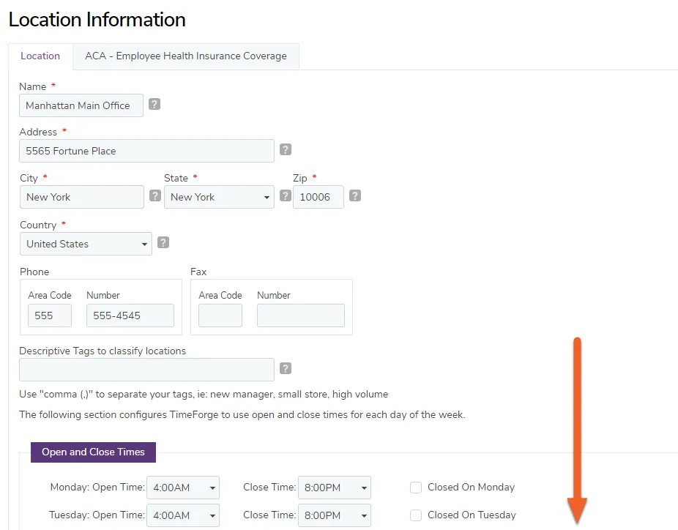The height and width of the screenshot is (530, 678).
Task: Select the Location Information heading text
Action: 97,20
